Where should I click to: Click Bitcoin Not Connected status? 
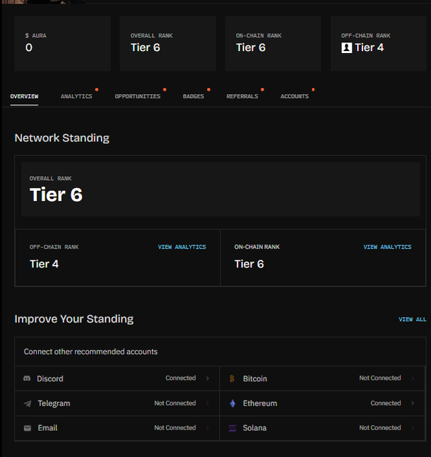380,378
